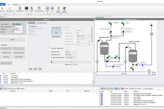This screenshot has width=164, height=109.
Task: Toggle the Fehler filter in Log panel
Action: point(104,89)
